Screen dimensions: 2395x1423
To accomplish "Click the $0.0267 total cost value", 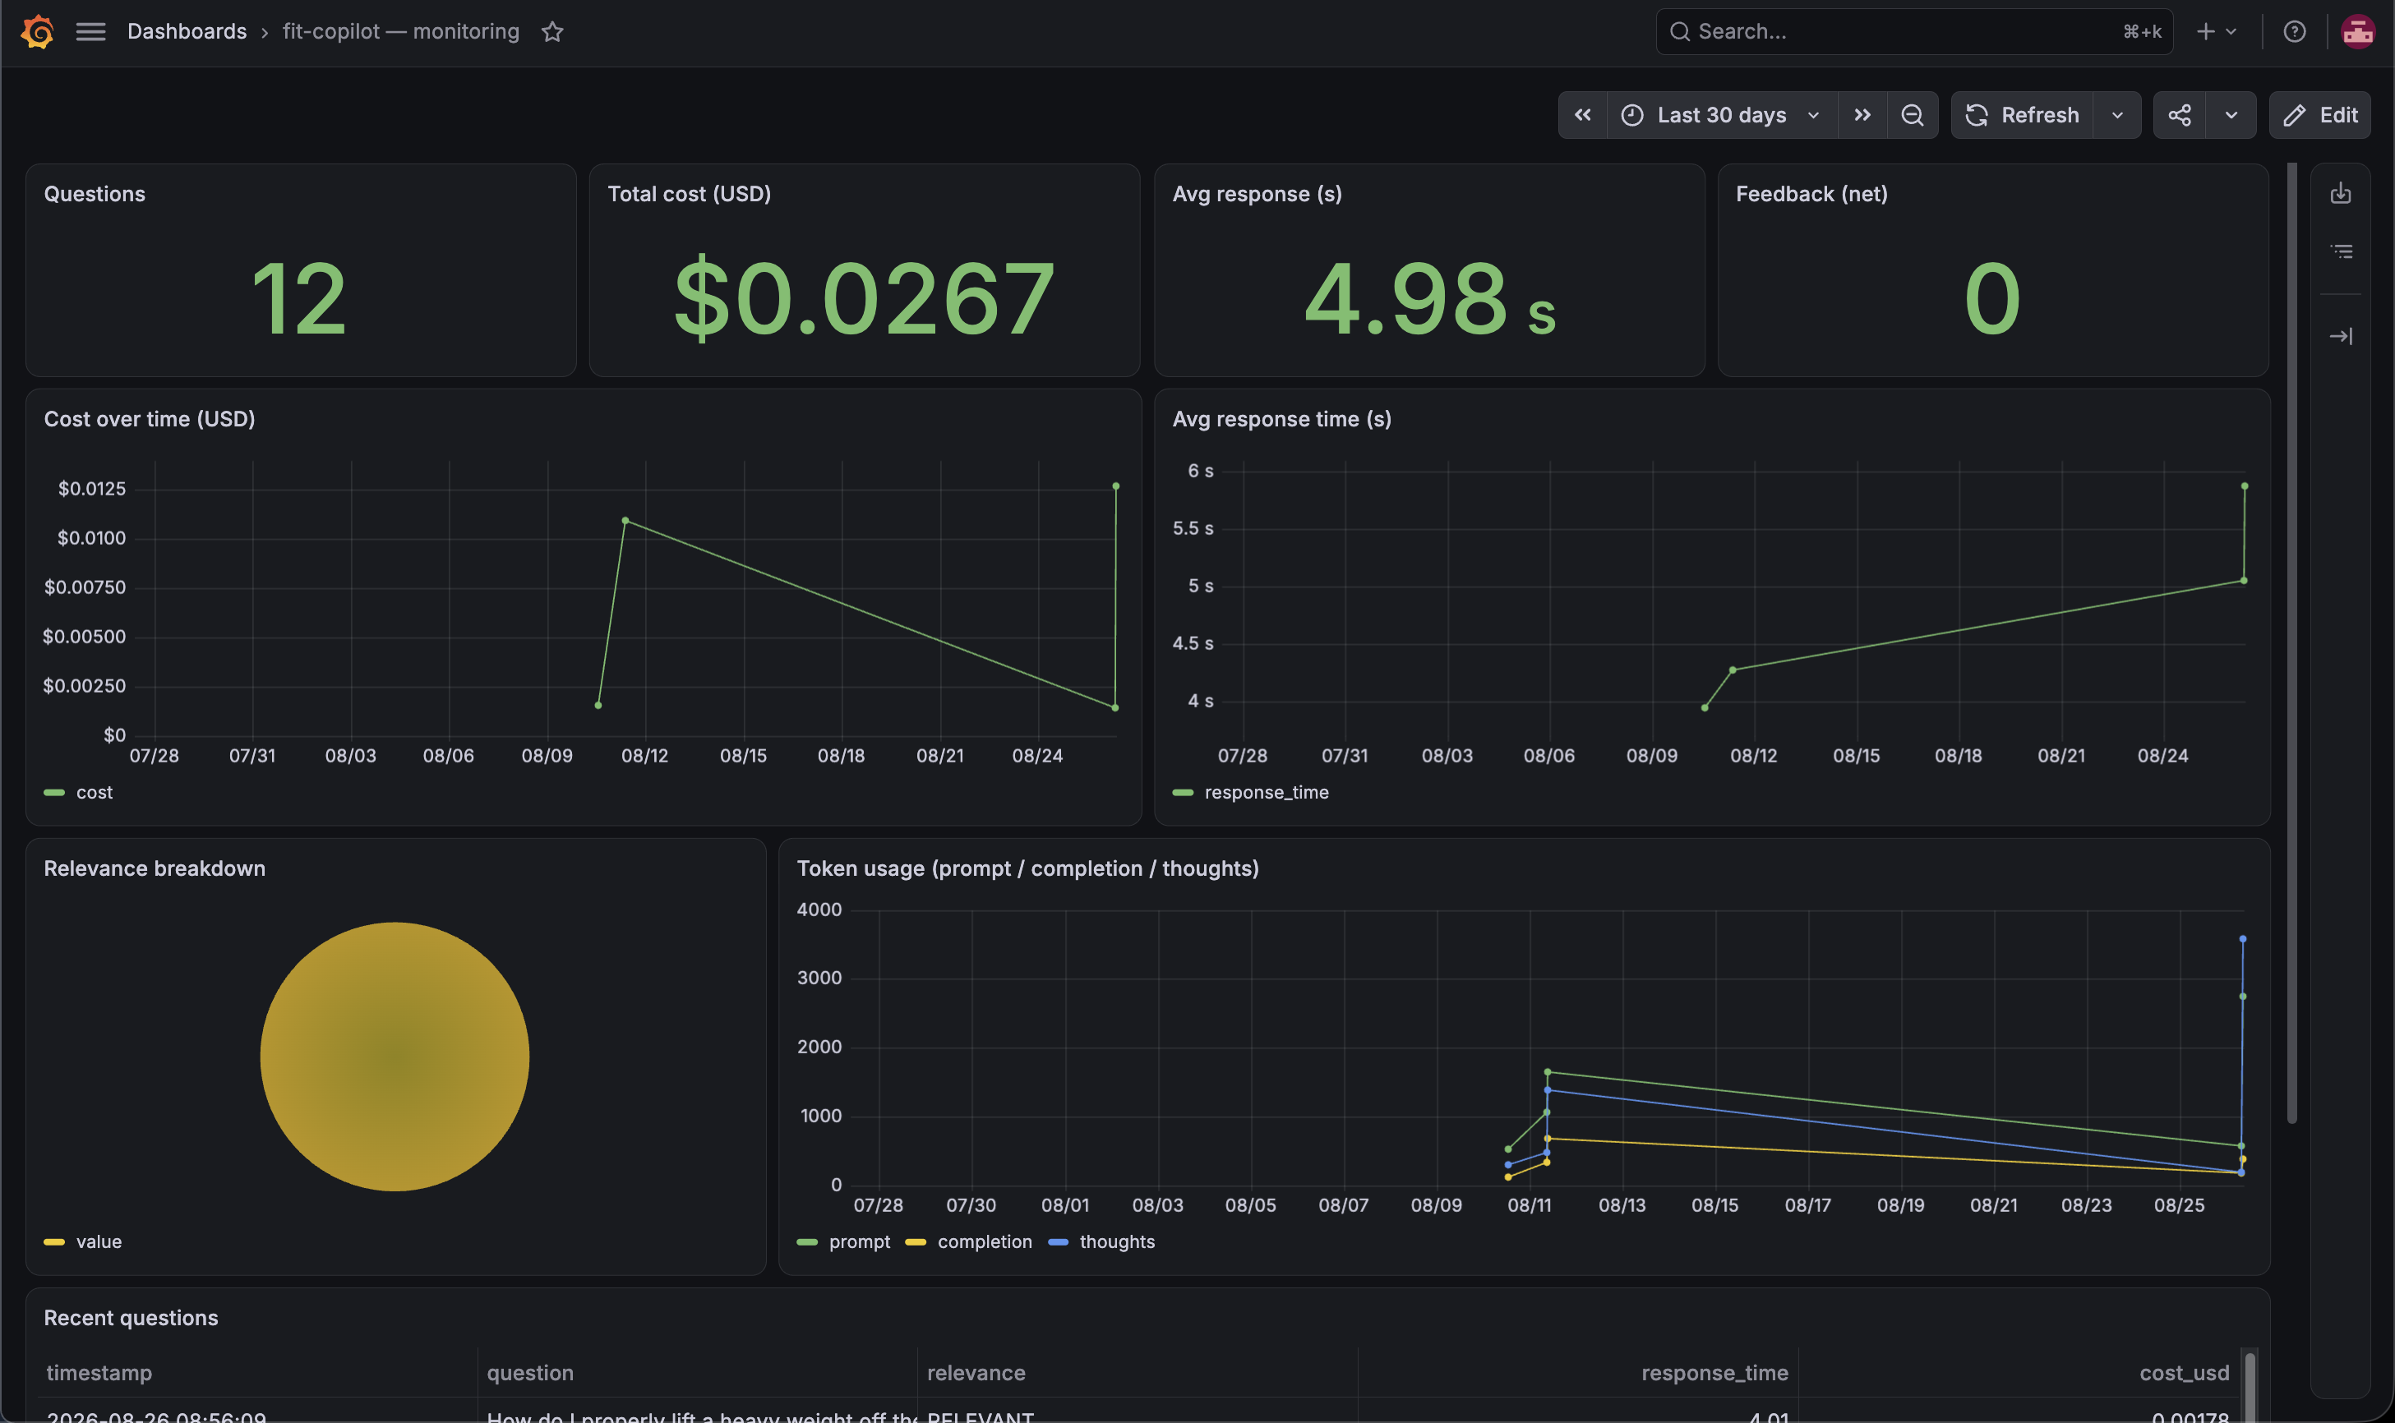I will 864,298.
